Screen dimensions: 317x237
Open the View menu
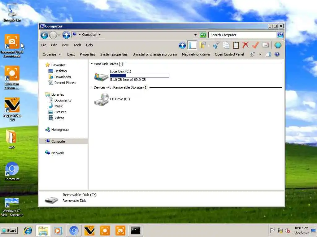[x=65, y=45]
